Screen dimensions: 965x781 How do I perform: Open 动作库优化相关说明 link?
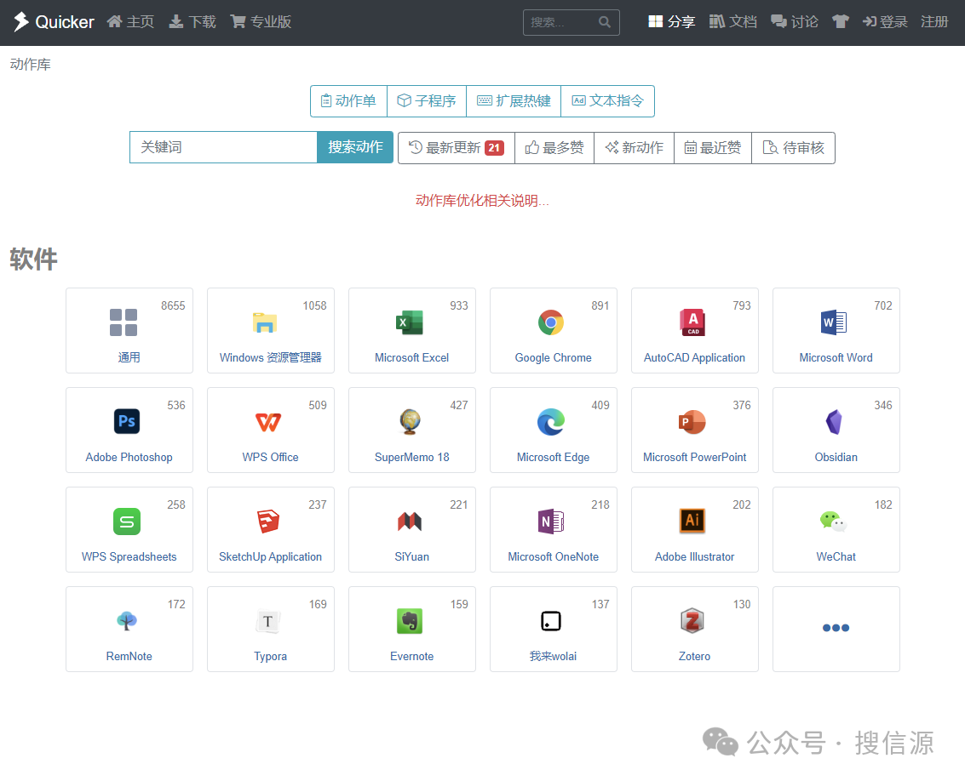coord(482,201)
